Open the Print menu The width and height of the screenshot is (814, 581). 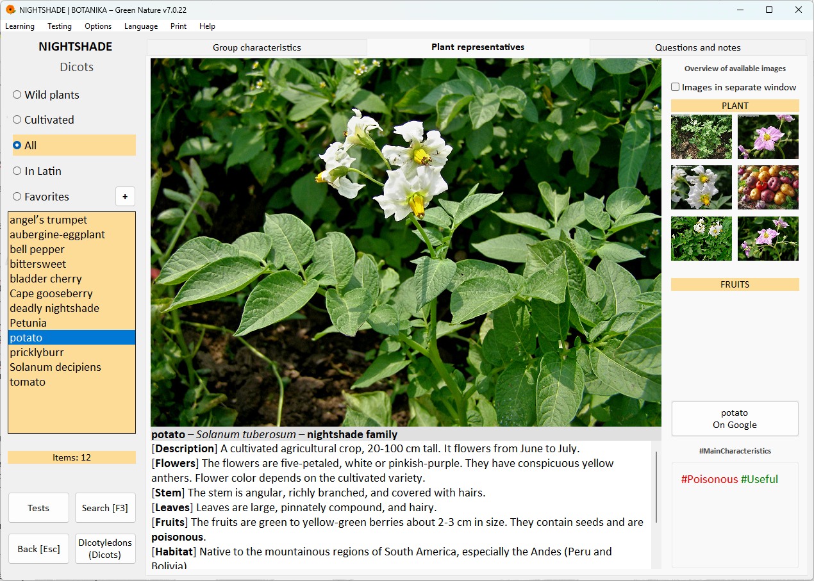click(x=179, y=26)
